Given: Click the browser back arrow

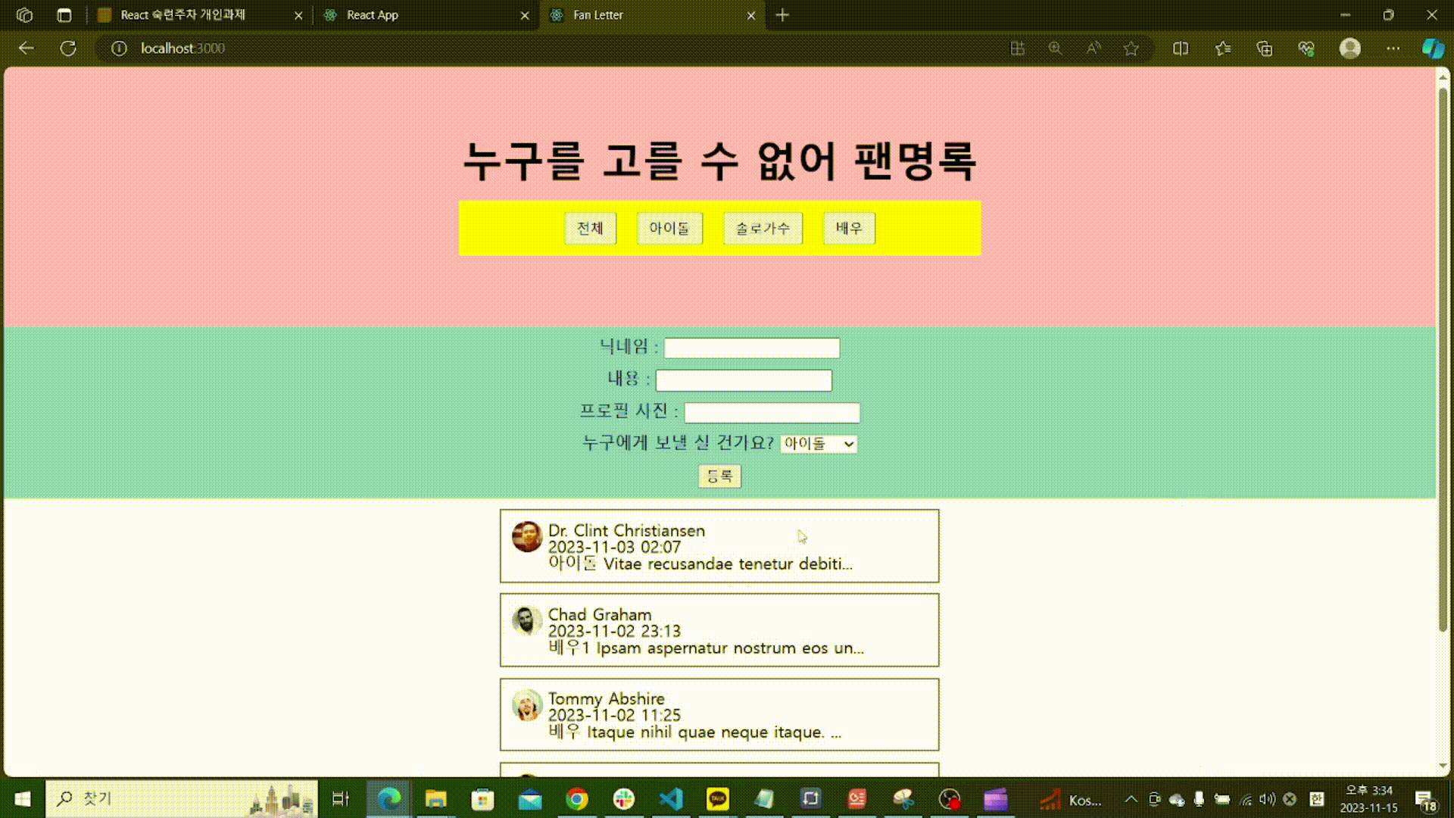Looking at the screenshot, I should [x=27, y=48].
